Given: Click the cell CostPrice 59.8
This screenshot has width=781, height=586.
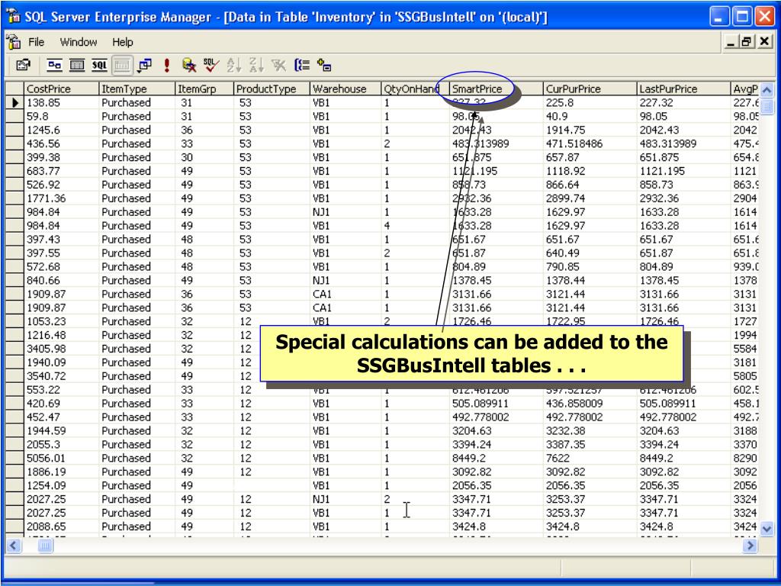Looking at the screenshot, I should (x=61, y=116).
